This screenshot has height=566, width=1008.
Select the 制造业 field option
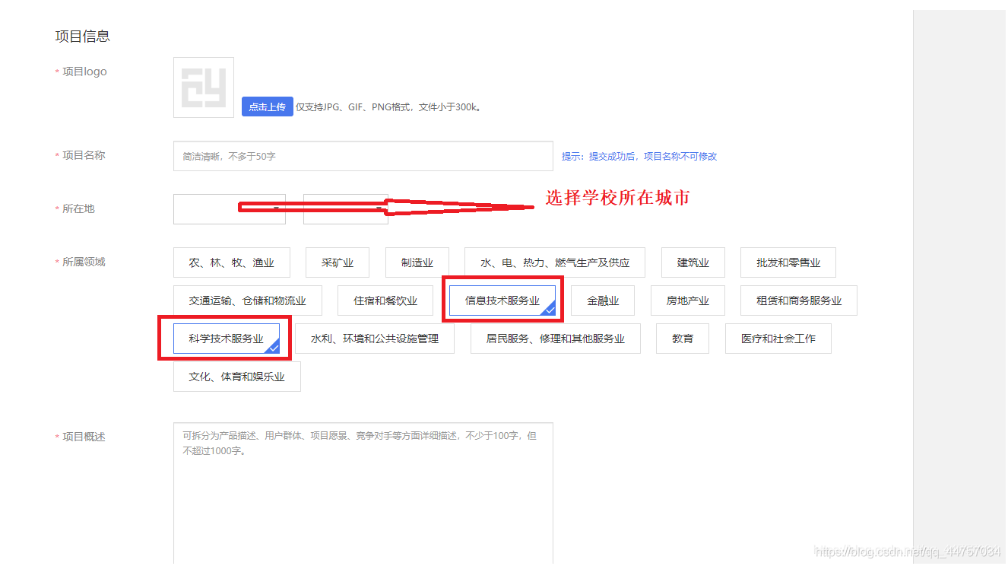[x=417, y=262]
